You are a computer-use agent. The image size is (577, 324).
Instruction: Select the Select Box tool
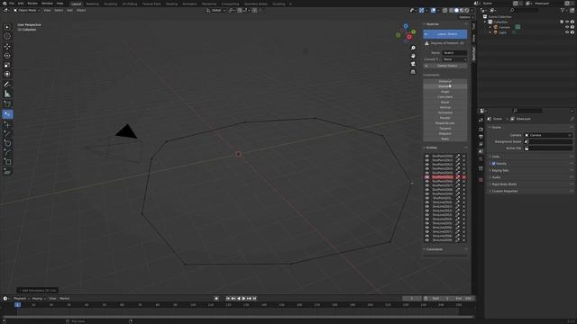(7, 27)
